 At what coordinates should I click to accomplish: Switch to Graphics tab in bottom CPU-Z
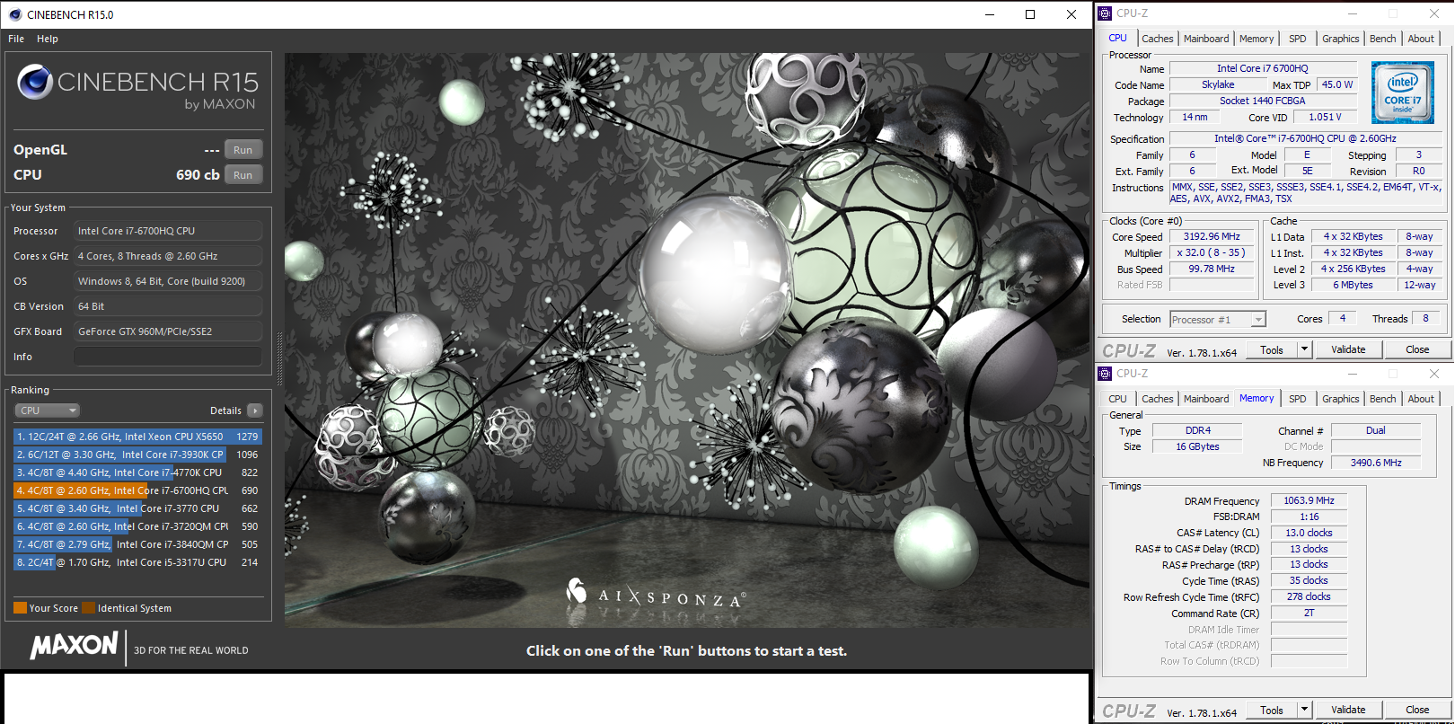(x=1340, y=399)
